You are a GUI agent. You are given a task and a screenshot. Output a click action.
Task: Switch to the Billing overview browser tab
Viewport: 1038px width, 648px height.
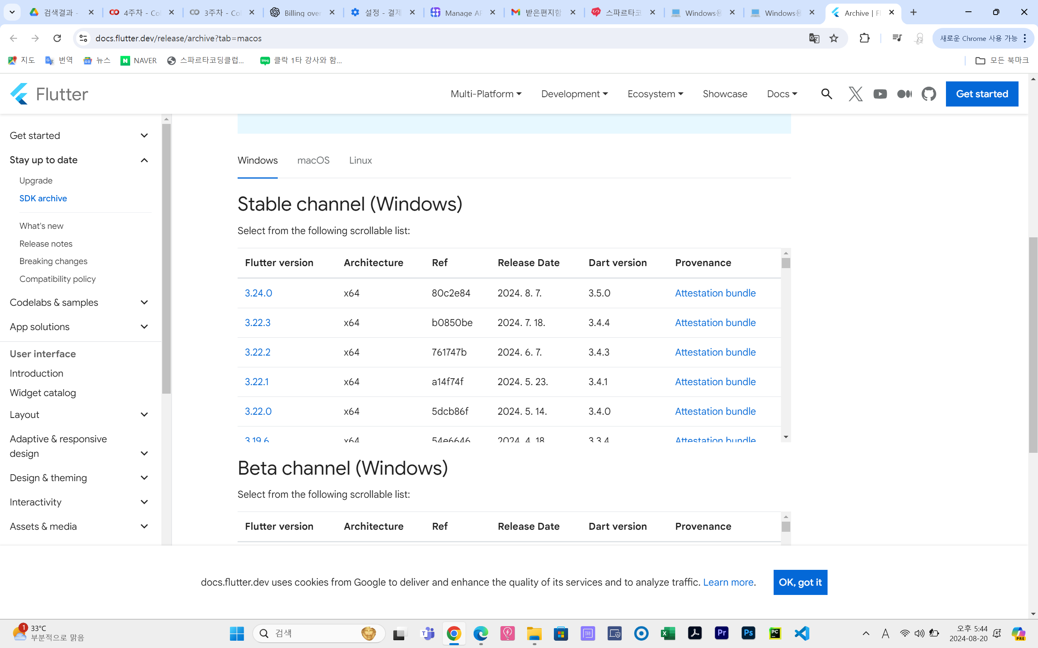(302, 13)
